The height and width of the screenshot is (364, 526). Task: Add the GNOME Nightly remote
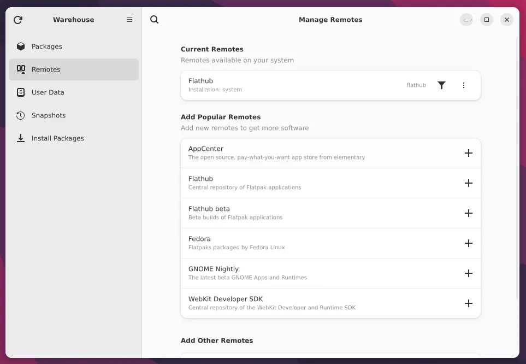pos(468,273)
